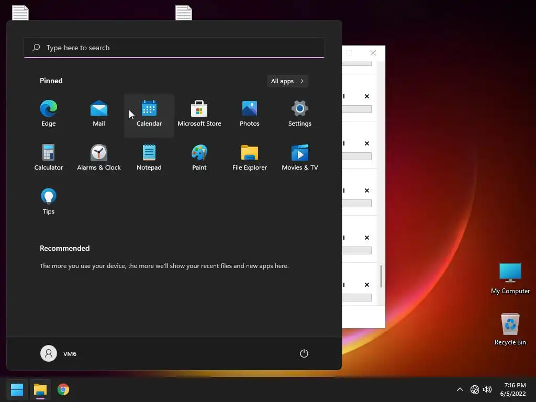Open the Settings app
536x402 pixels.
pyautogui.click(x=300, y=114)
